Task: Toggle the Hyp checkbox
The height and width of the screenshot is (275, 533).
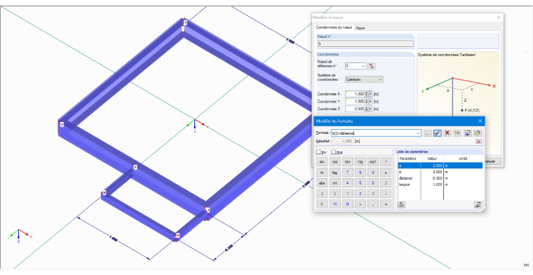Action: pyautogui.click(x=334, y=152)
